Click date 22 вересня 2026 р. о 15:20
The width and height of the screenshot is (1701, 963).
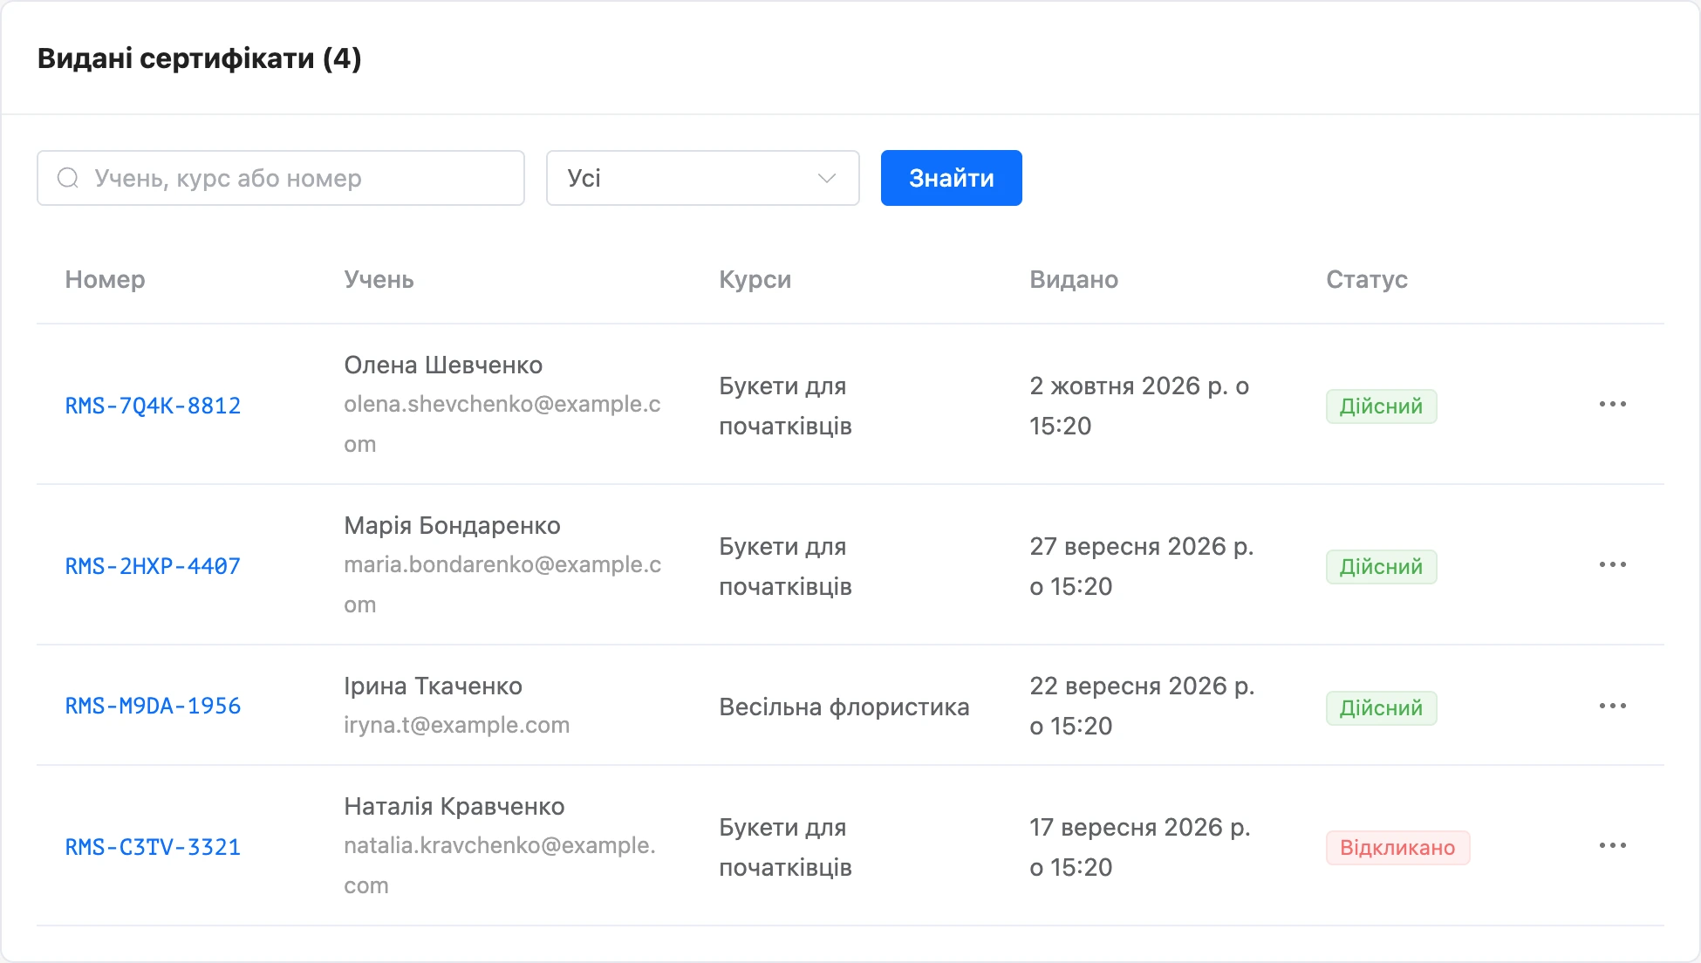click(x=1142, y=706)
